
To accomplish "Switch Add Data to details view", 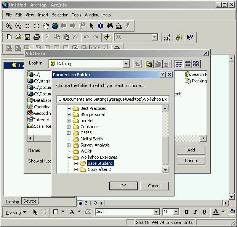I will point(188,64).
